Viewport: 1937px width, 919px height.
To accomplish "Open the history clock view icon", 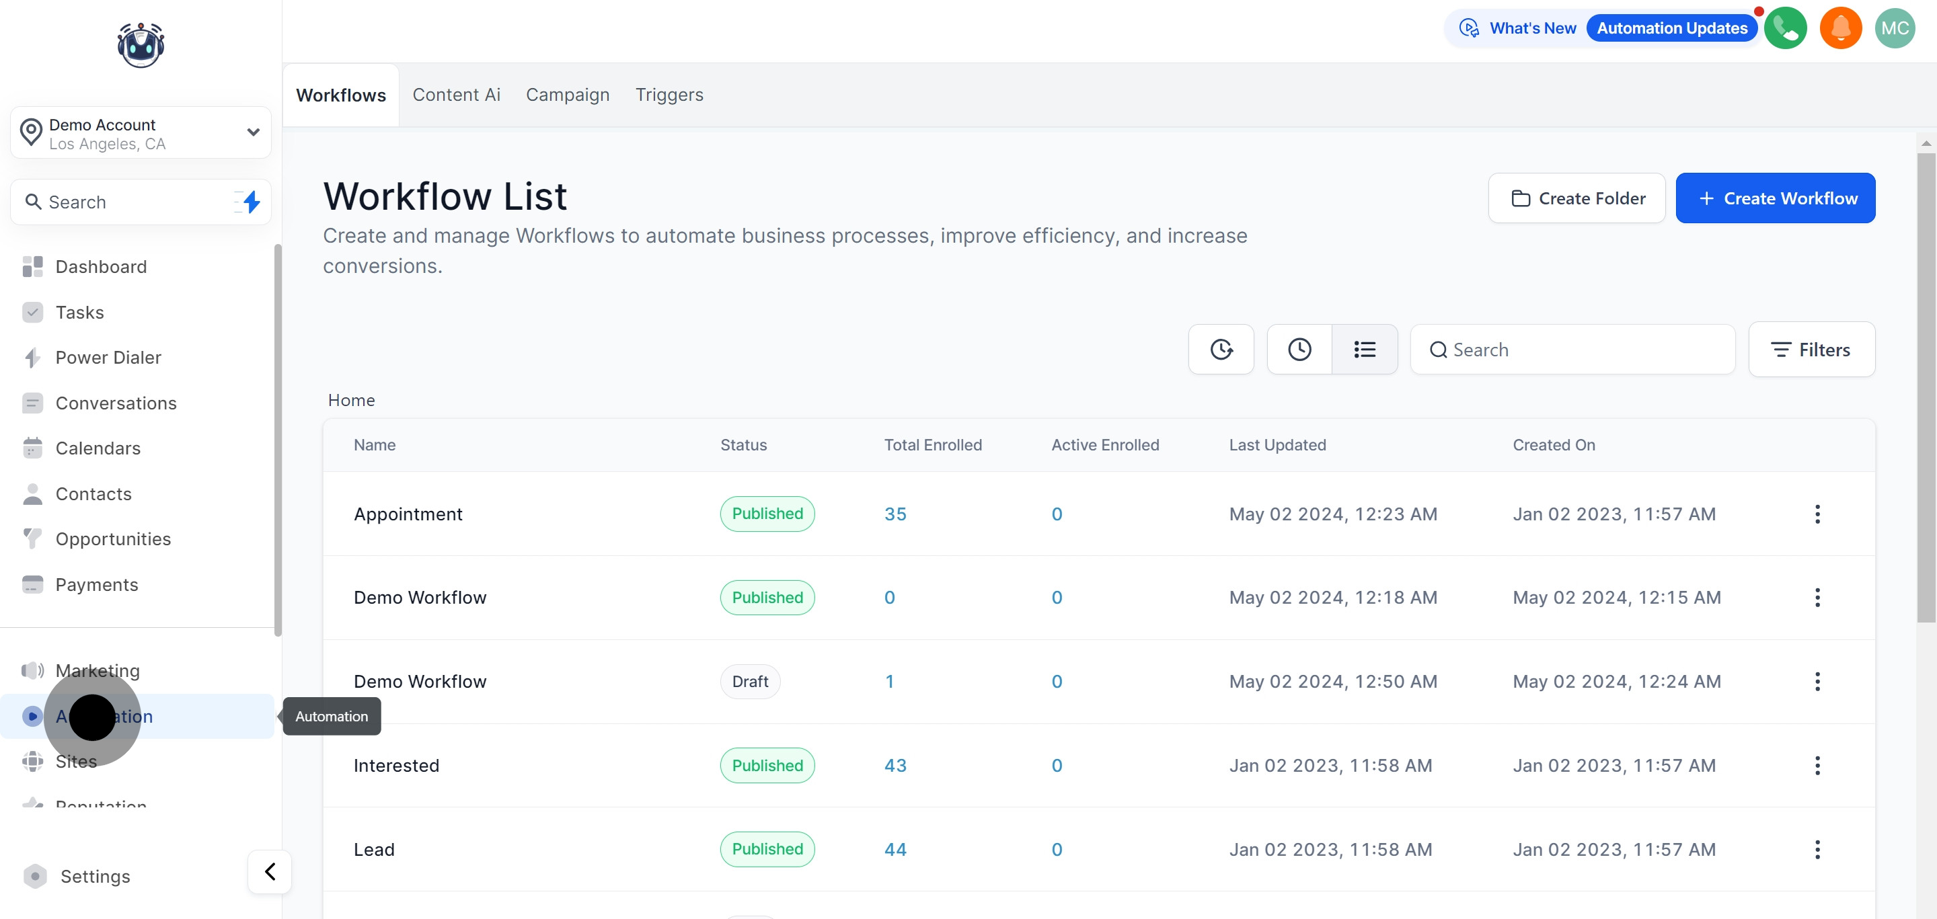I will [x=1299, y=350].
